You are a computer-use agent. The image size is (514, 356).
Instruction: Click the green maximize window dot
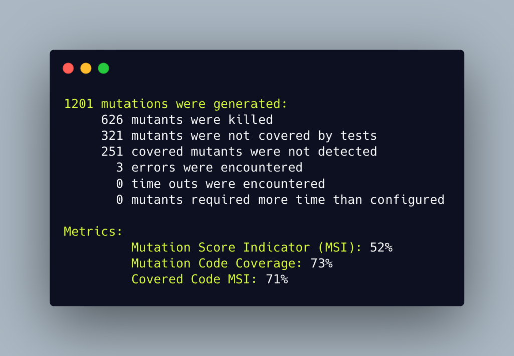pos(103,68)
